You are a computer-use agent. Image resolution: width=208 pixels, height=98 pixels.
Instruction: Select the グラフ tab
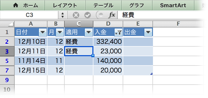click(x=137, y=5)
